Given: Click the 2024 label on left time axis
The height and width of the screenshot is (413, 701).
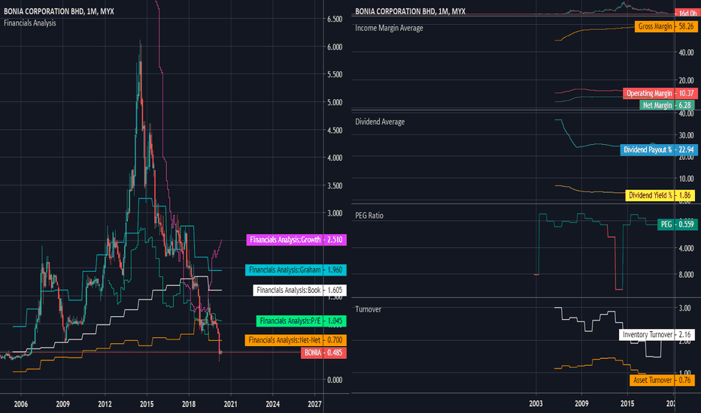Looking at the screenshot, I should (273, 404).
